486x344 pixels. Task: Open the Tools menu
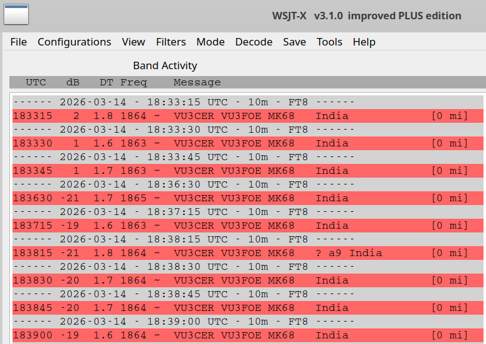click(329, 42)
